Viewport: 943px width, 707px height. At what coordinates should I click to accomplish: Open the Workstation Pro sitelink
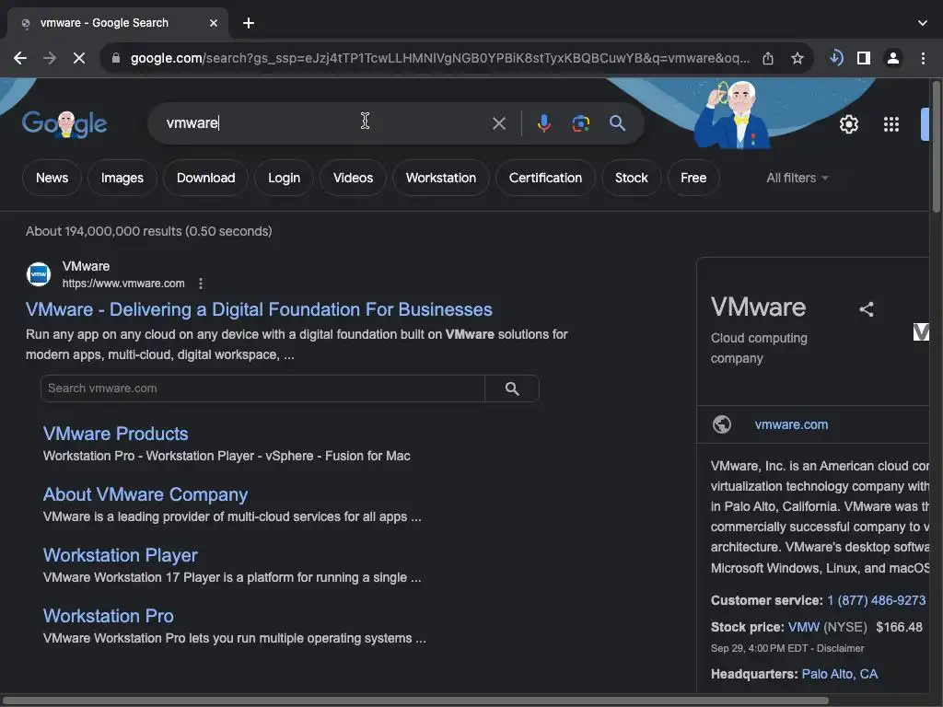tap(109, 616)
